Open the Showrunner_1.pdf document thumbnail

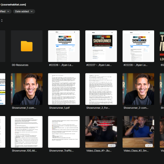pyautogui.click(x=64, y=89)
